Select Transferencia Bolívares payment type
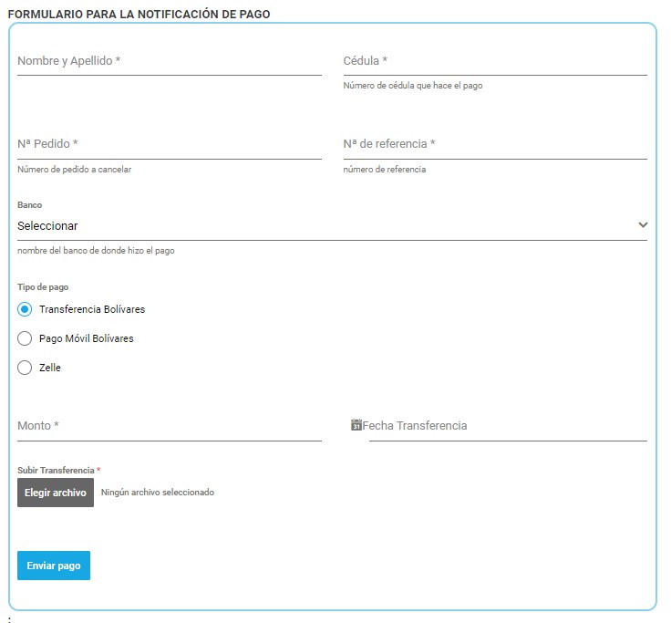Screen dimensions: 671x623 (25, 309)
